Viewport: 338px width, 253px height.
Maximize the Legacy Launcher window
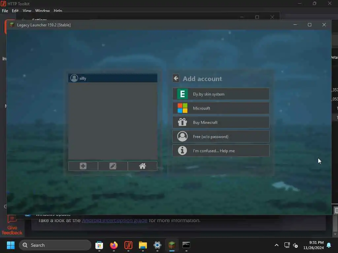click(310, 25)
